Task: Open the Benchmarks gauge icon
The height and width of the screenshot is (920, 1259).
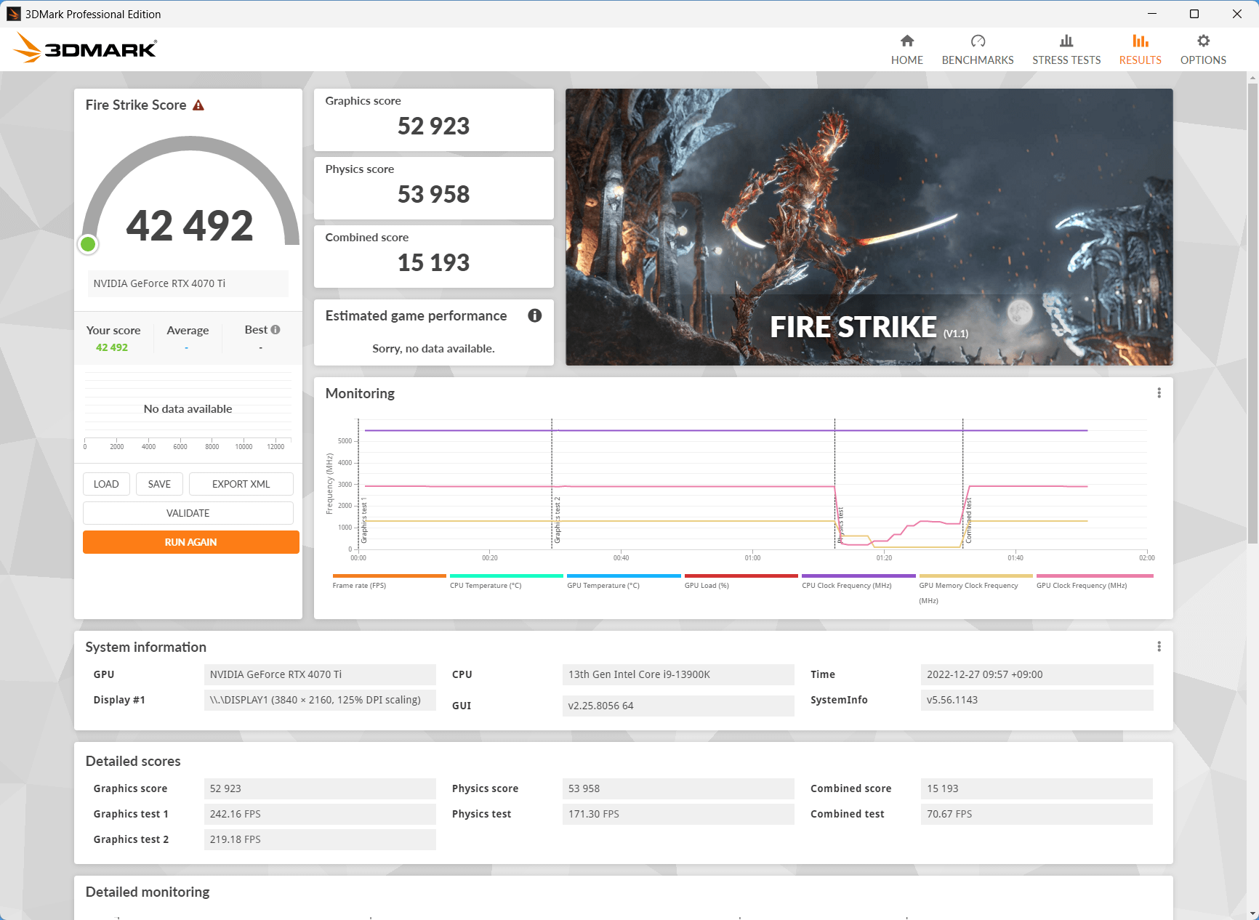Action: point(978,41)
